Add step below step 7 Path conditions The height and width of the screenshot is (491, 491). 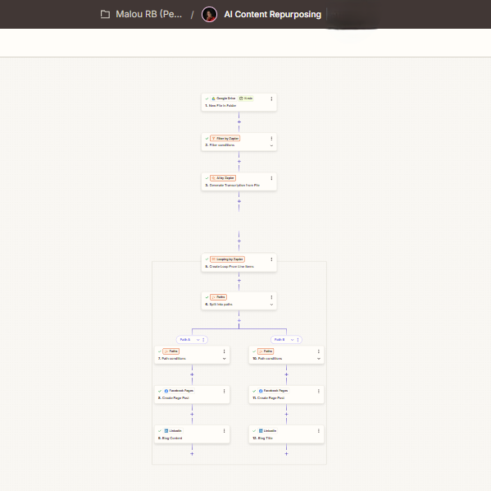click(192, 374)
